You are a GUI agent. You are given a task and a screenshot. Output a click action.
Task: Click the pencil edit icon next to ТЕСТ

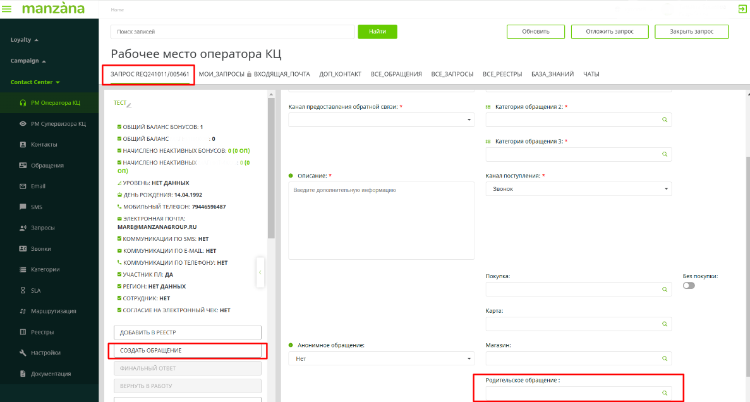(129, 104)
